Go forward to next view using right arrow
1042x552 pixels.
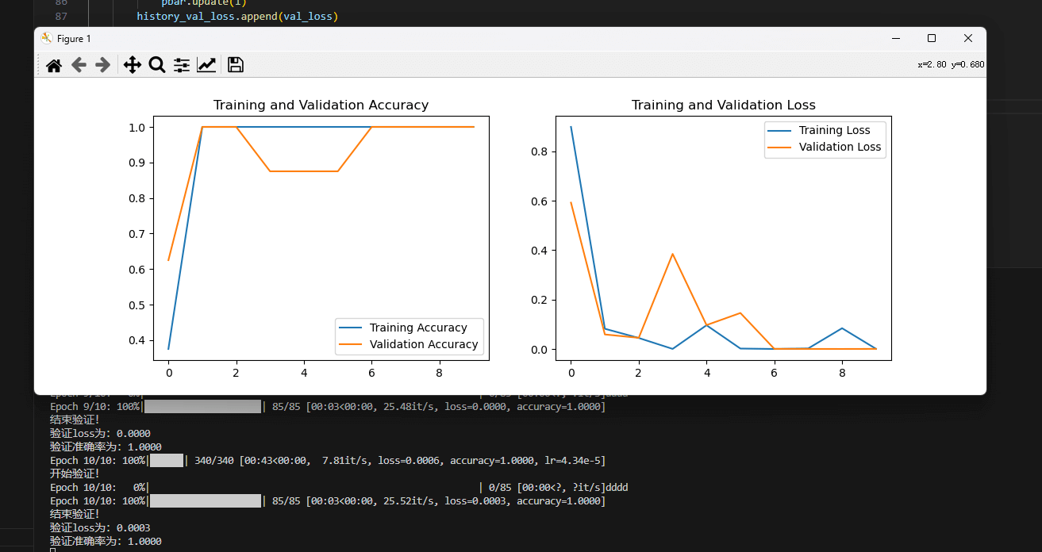coord(102,65)
